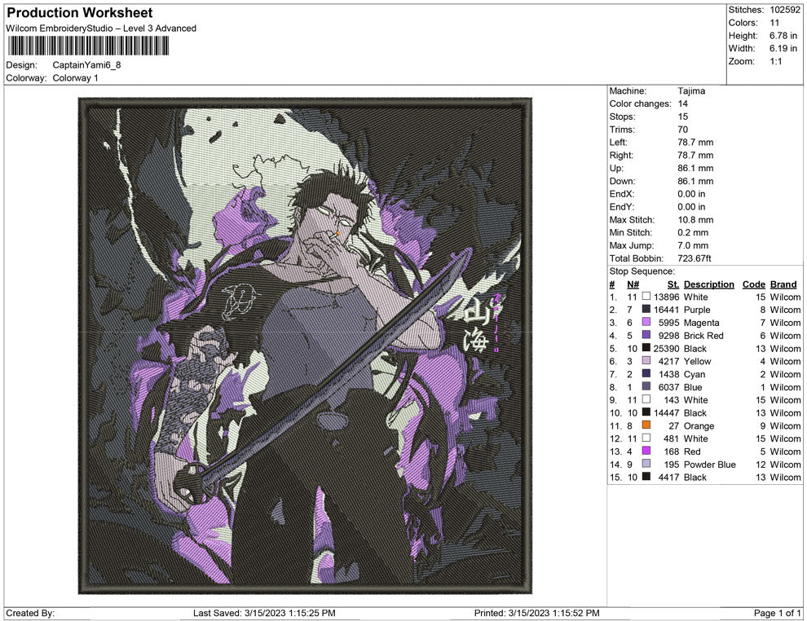Click the barcode under the Wilcom title
The width and height of the screenshot is (807, 621).
pos(87,46)
